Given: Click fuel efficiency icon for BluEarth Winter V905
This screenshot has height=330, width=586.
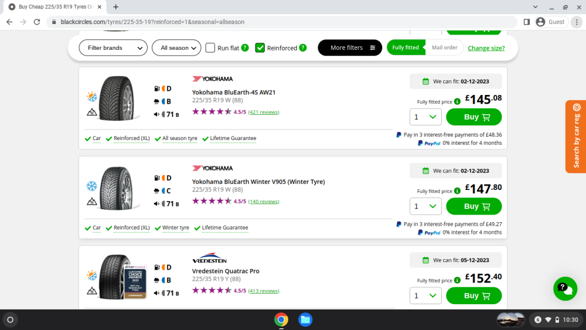Looking at the screenshot, I should point(157,178).
